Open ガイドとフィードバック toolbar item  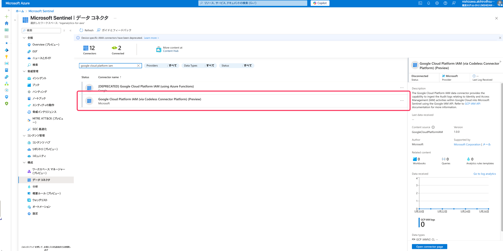coord(114,30)
